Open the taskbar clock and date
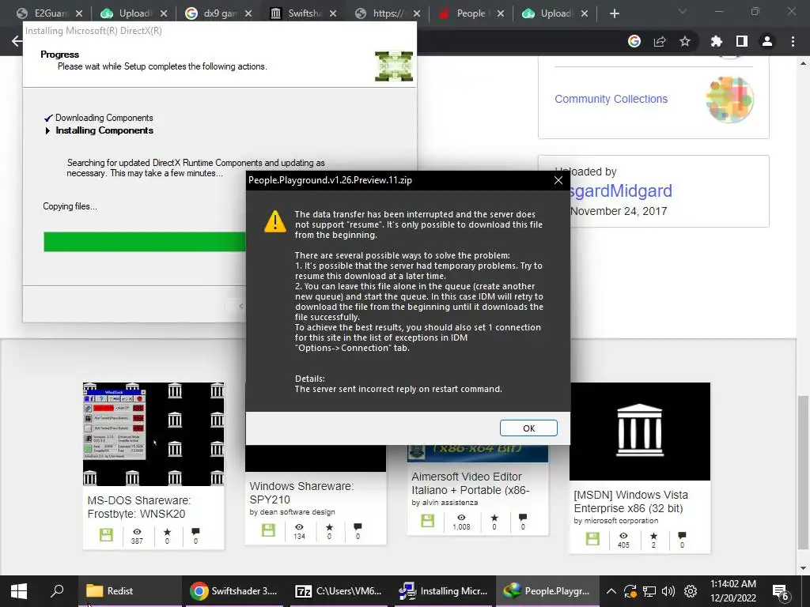 click(x=733, y=591)
